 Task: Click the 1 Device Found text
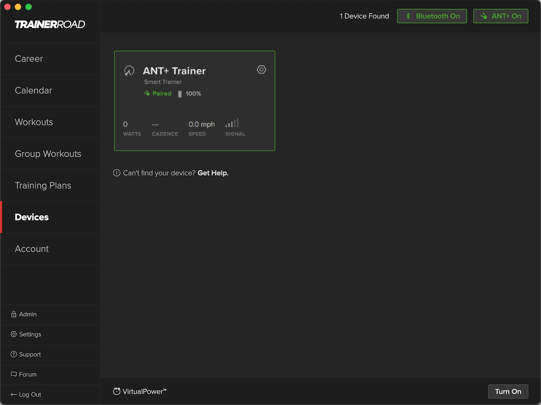pos(365,16)
